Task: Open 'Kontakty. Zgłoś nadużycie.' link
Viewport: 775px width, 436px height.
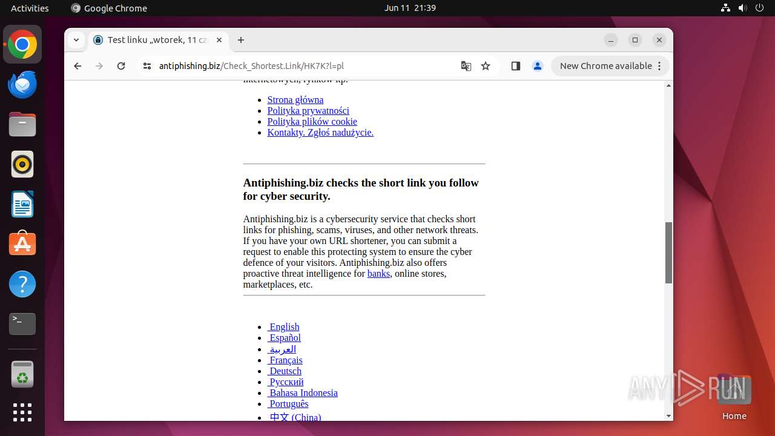Action: [320, 132]
